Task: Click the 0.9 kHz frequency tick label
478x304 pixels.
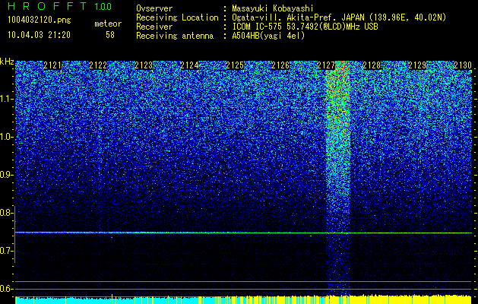Action: [x=6, y=175]
